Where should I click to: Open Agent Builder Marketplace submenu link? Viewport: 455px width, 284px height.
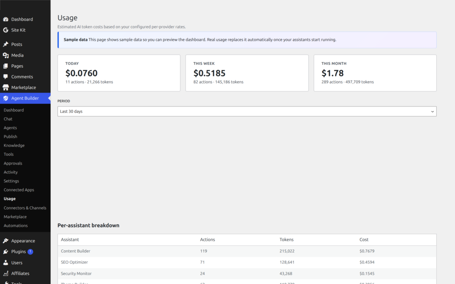point(15,217)
